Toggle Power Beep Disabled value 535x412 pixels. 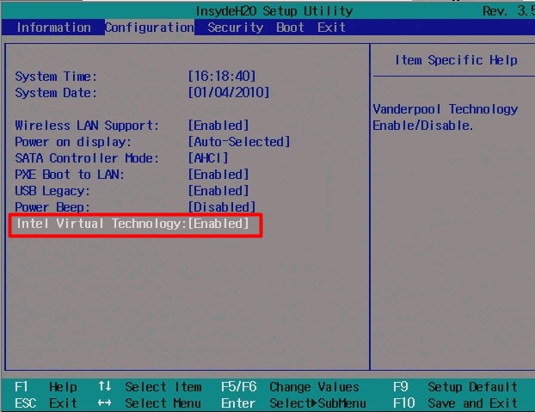pyautogui.click(x=222, y=207)
